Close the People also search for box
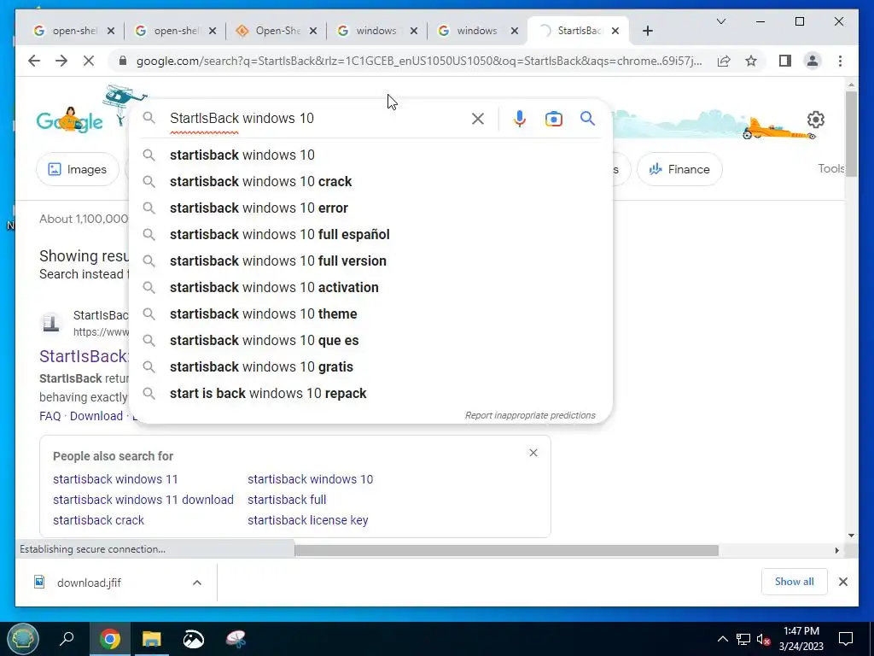 tap(533, 453)
